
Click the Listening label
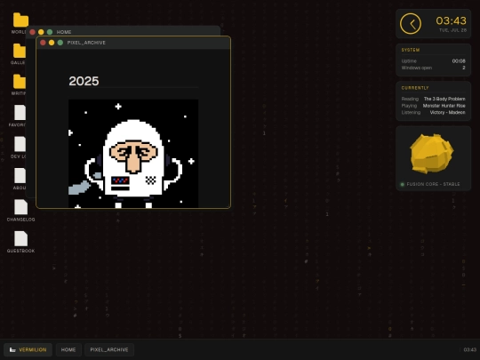click(x=411, y=112)
